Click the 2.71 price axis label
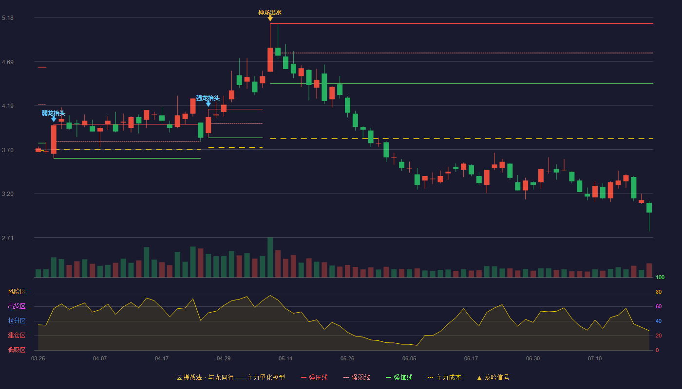Viewport: 682px width, 389px height. point(8,238)
